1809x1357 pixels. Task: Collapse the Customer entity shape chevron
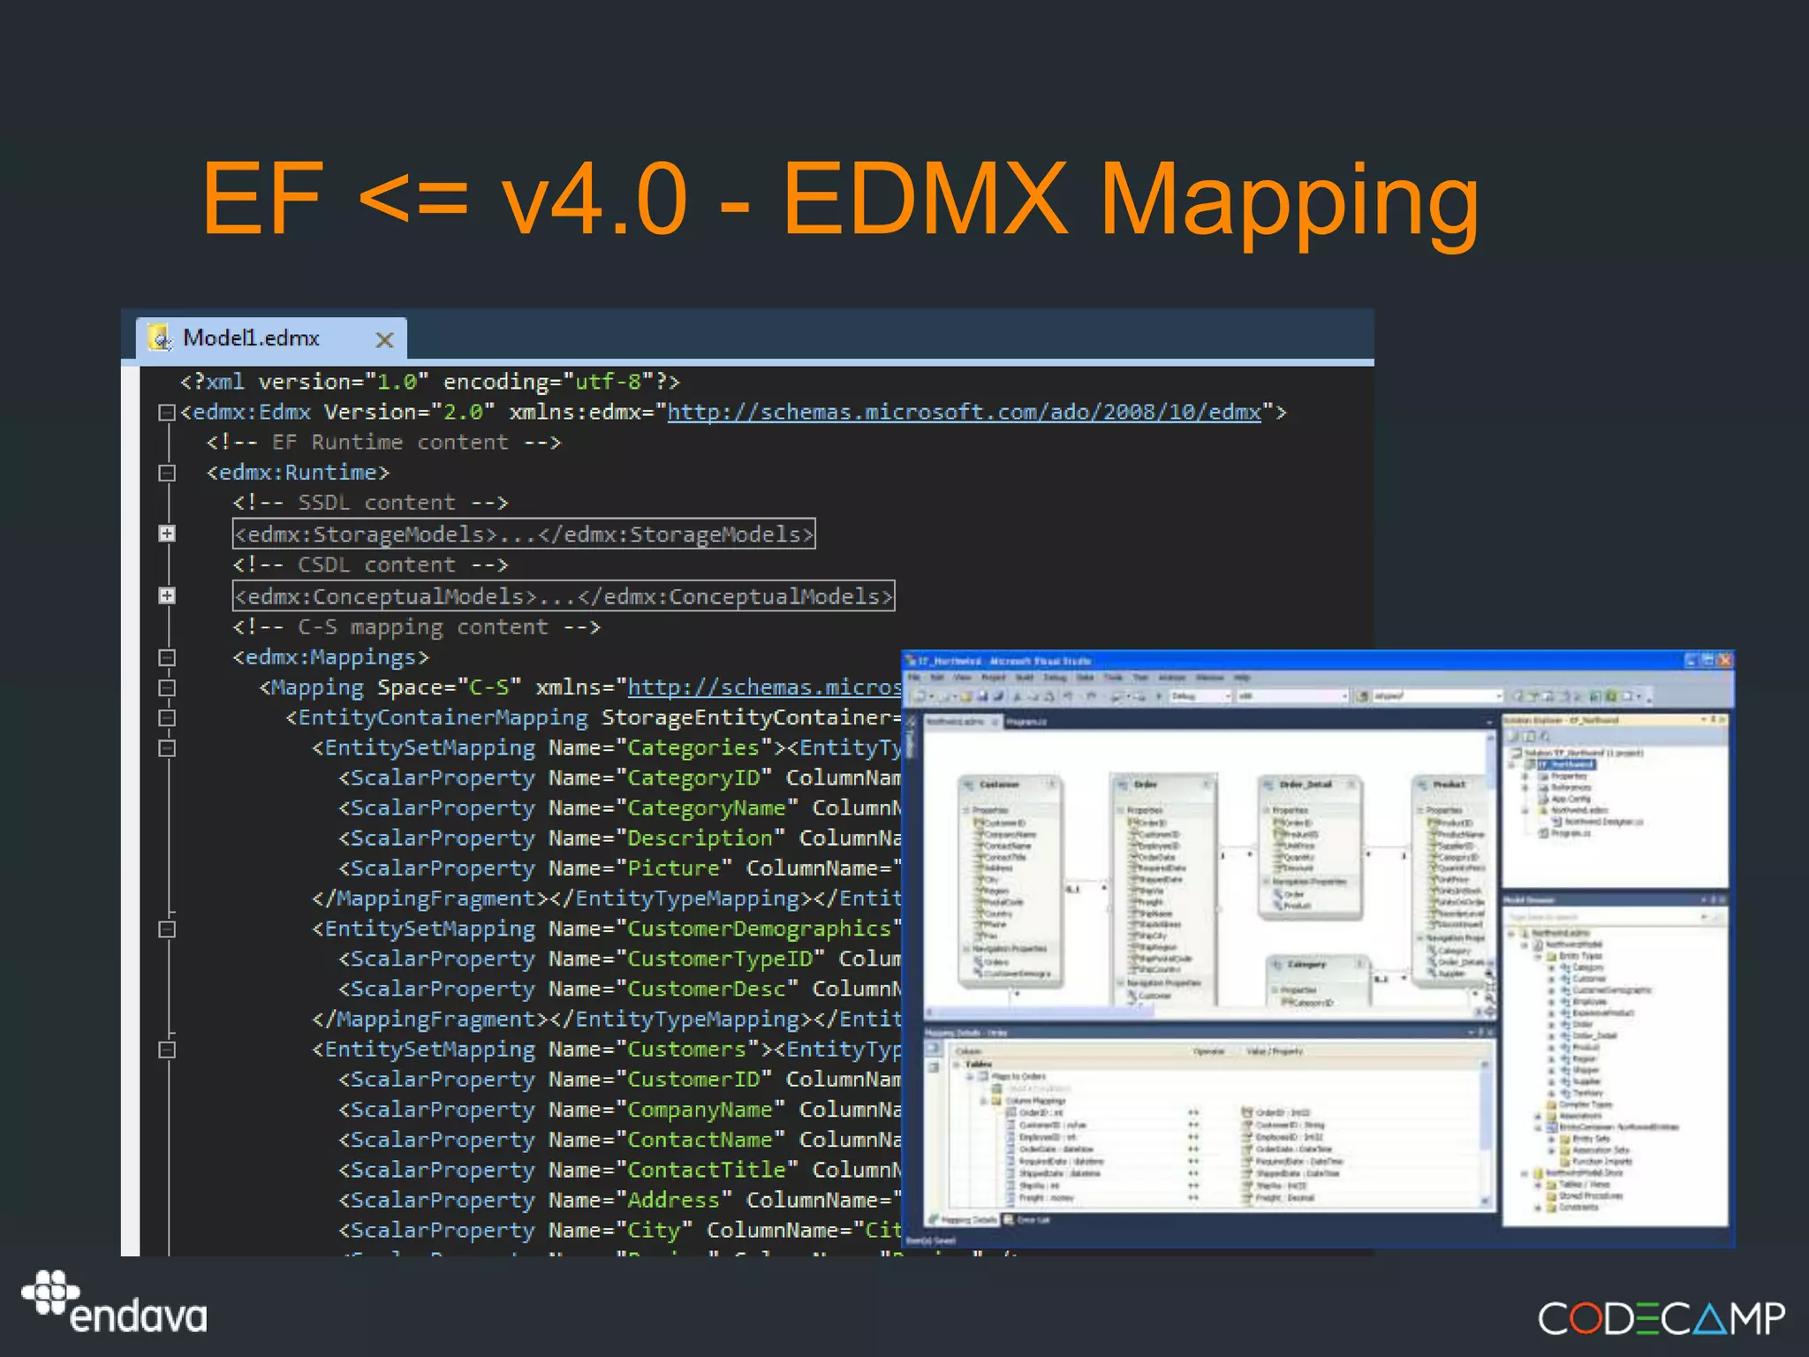point(1051,785)
